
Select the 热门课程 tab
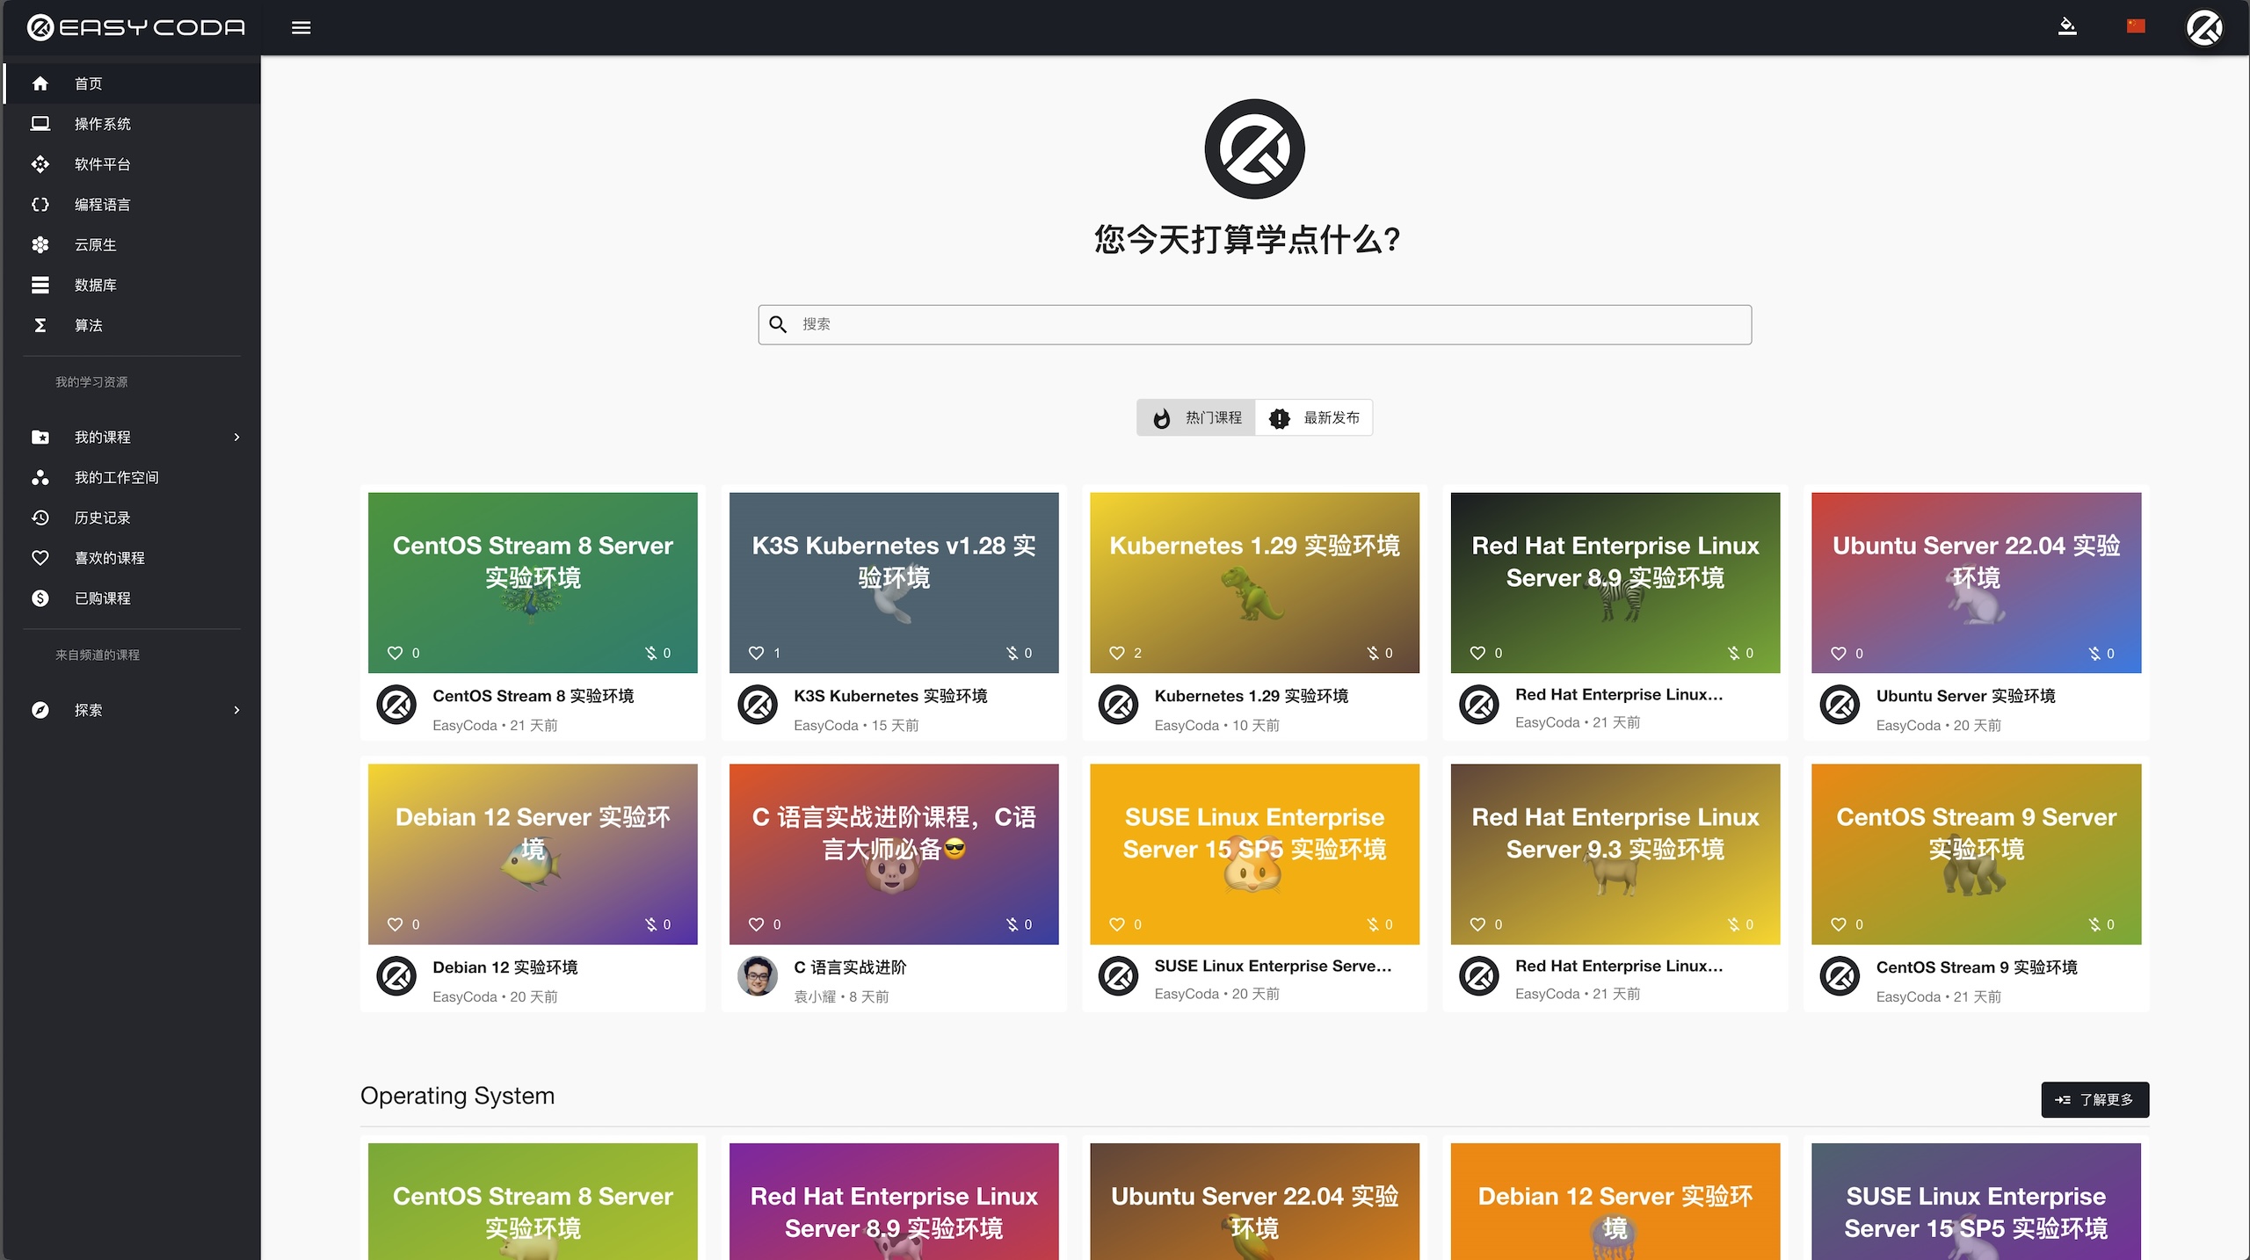click(1196, 417)
